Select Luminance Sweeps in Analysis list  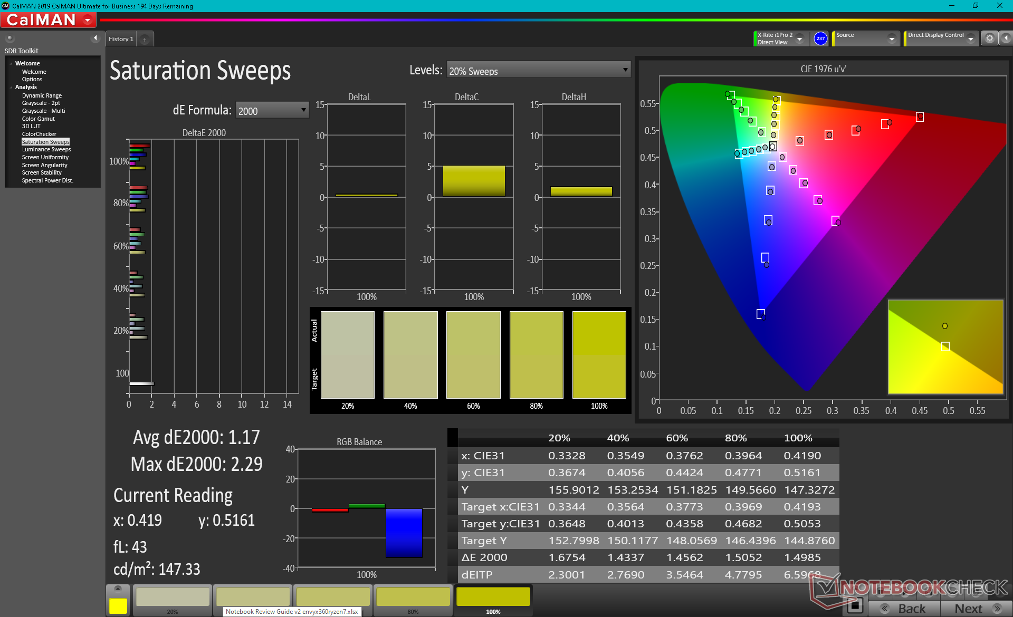coord(46,150)
